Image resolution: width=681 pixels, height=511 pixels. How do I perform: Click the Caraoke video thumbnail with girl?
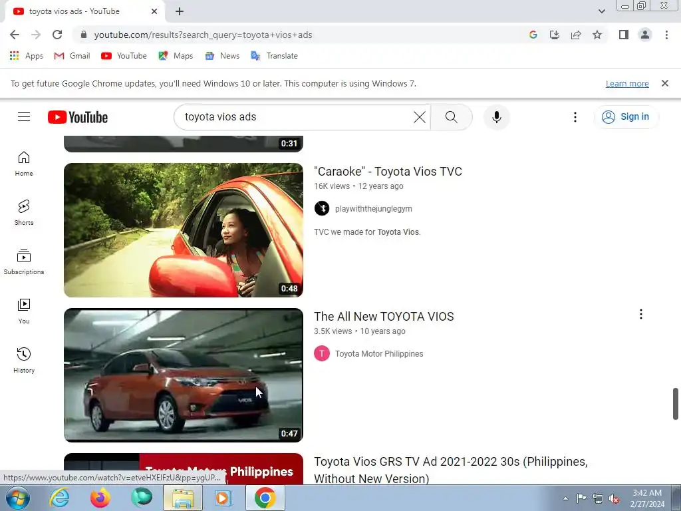(x=184, y=230)
